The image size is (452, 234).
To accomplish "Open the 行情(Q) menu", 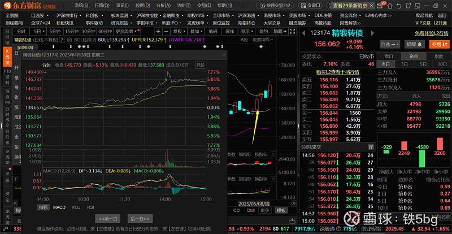I will point(102,6).
